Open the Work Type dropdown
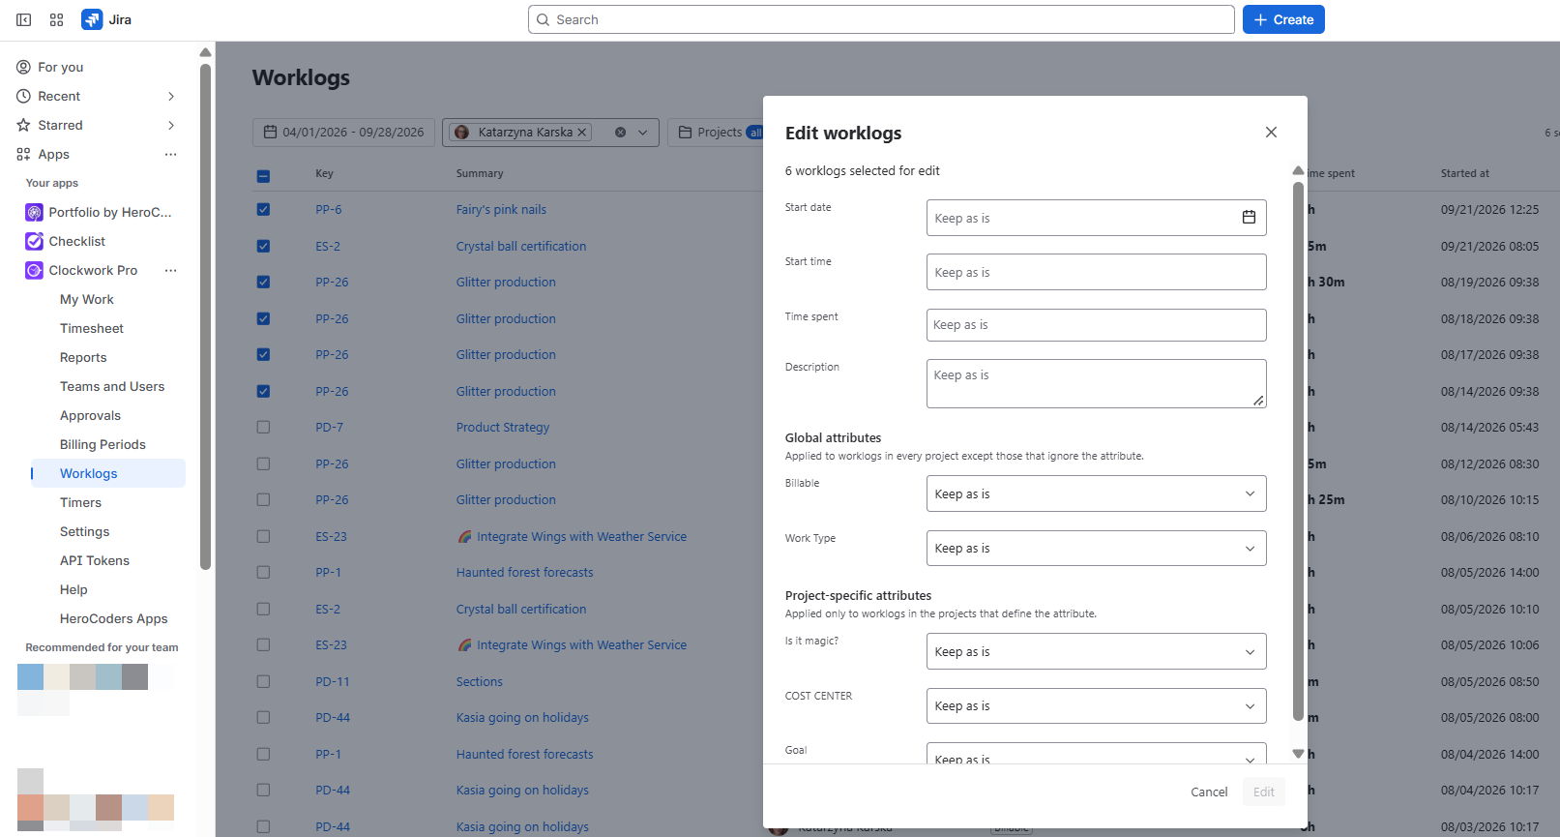 [1096, 548]
